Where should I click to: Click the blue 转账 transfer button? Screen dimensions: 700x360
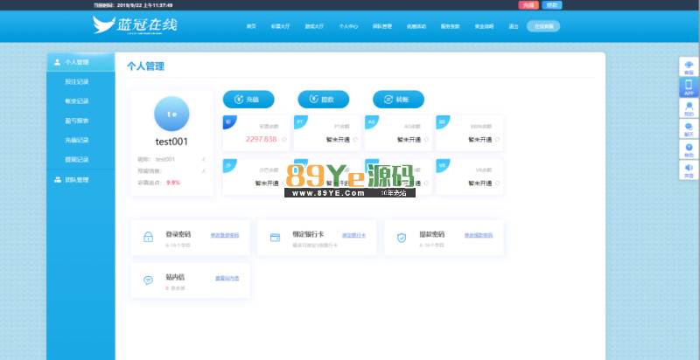click(398, 100)
